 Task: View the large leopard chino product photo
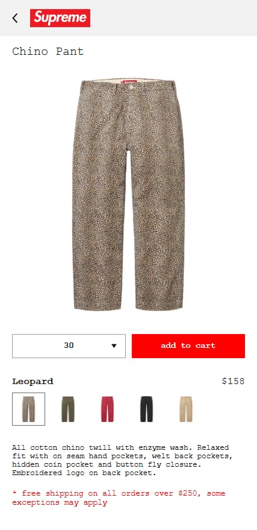[x=129, y=195]
